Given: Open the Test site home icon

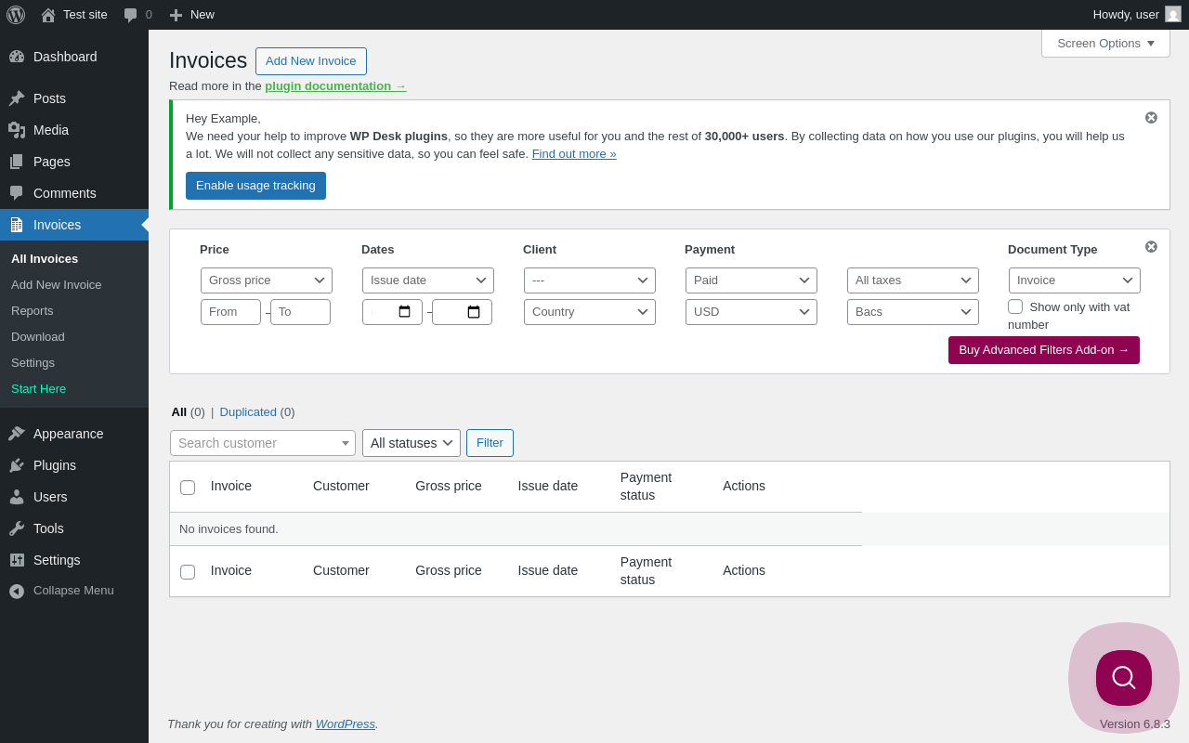Looking at the screenshot, I should pyautogui.click(x=48, y=15).
